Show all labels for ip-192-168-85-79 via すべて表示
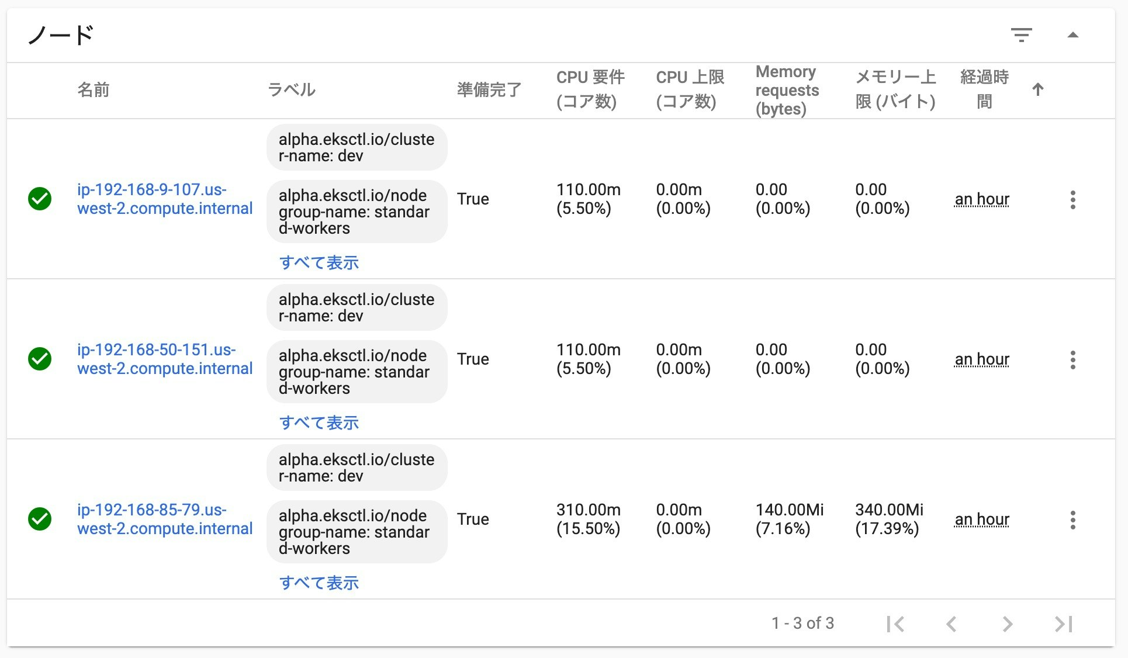The width and height of the screenshot is (1128, 658). 320,583
